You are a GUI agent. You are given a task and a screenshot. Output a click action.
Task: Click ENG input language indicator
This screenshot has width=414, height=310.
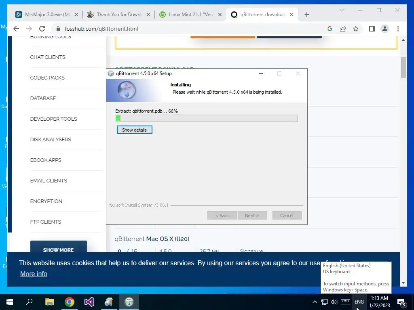(x=359, y=302)
